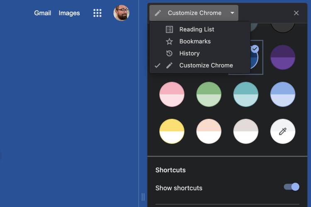Image resolution: width=311 pixels, height=207 pixels.
Task: Click the side panel resize handle
Action: coord(143,197)
